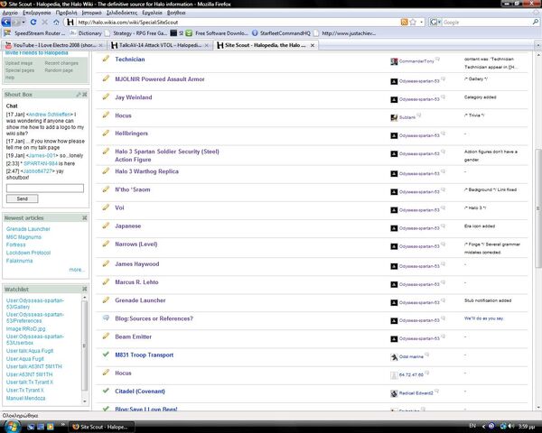
Task: Click the Google search field
Action: pyautogui.click(x=487, y=22)
